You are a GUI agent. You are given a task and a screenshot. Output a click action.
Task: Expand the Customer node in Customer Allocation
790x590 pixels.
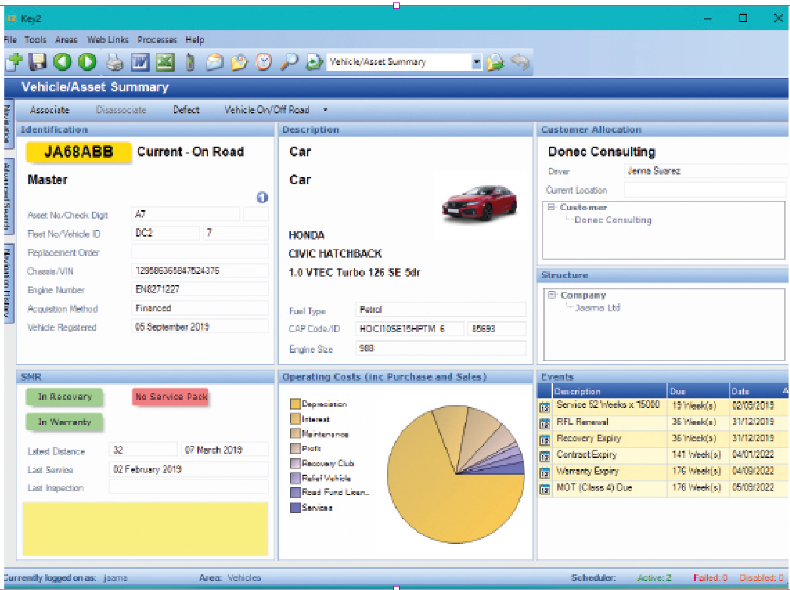[x=553, y=207]
